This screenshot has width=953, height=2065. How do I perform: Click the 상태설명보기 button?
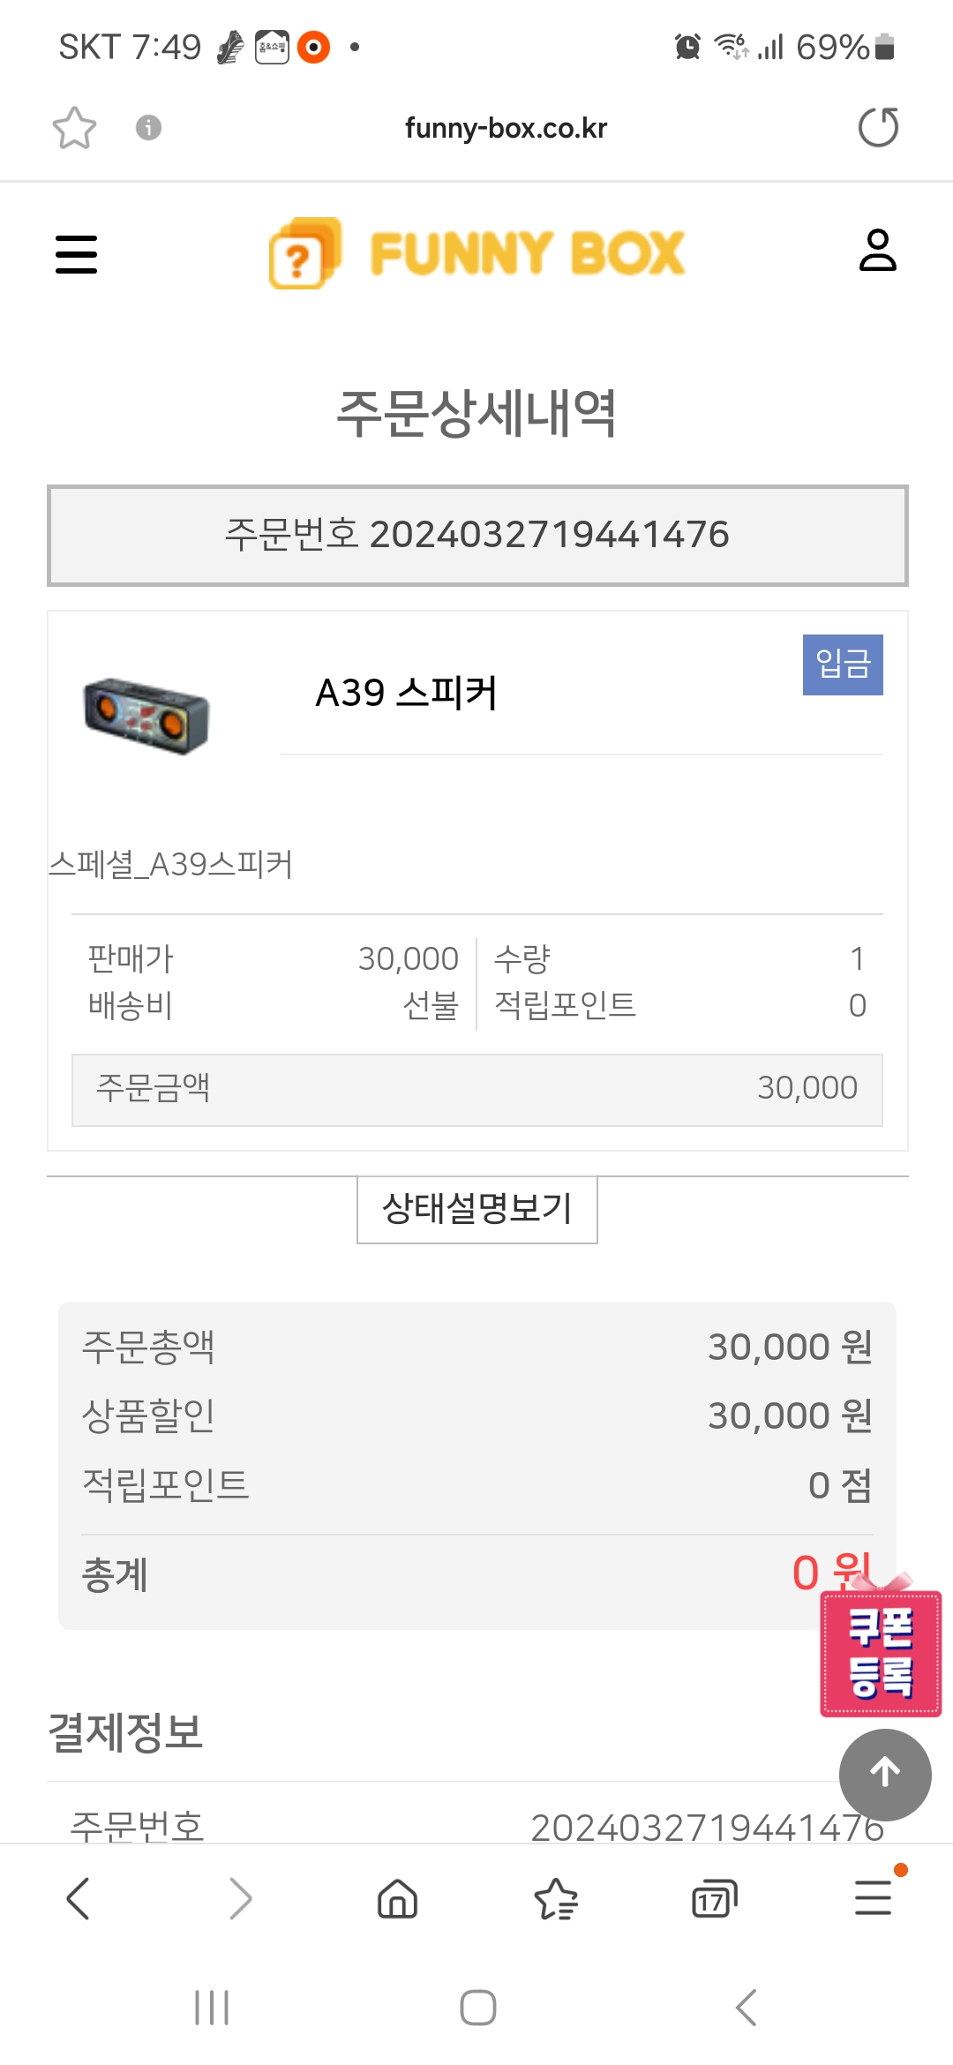point(477,1209)
